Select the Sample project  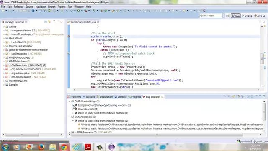(x=13, y=85)
